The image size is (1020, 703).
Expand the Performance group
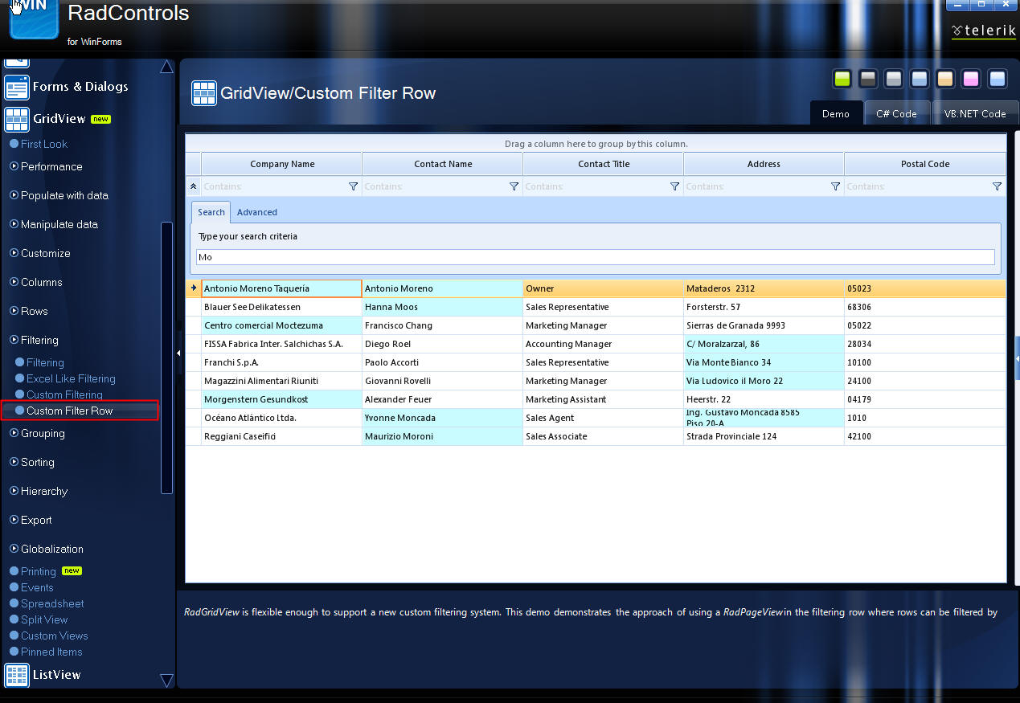(x=14, y=166)
